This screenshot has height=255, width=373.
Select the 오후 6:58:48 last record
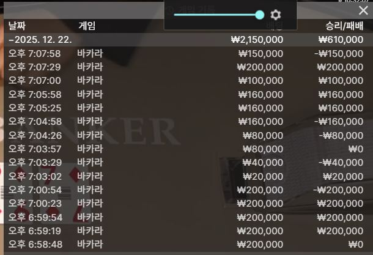pyautogui.click(x=186, y=244)
